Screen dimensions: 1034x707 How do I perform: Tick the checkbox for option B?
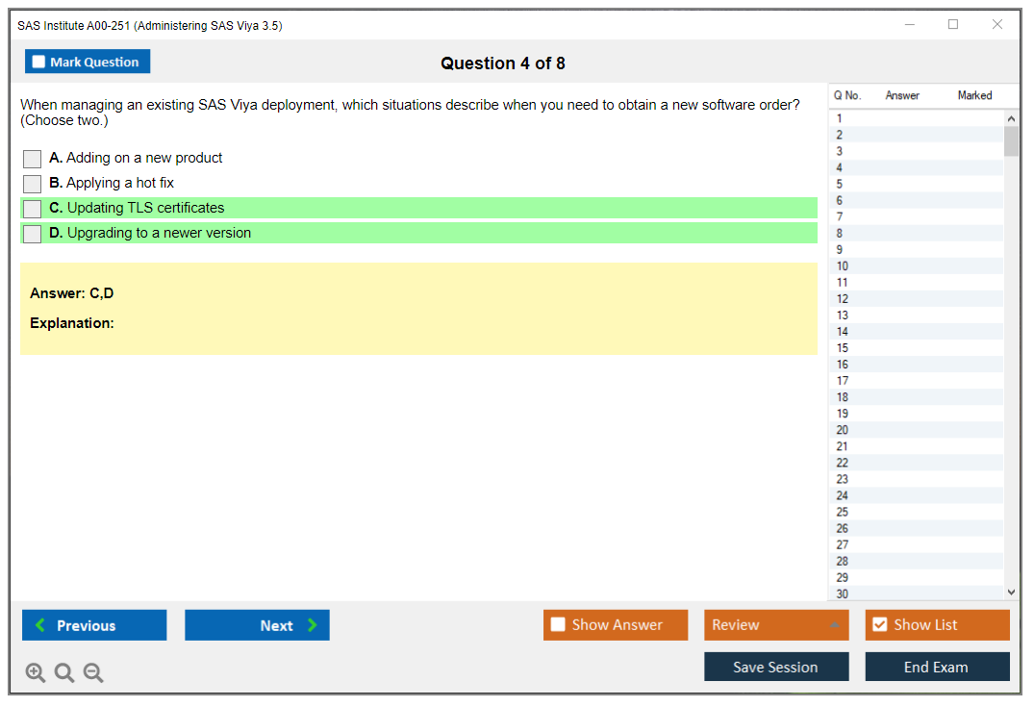point(32,184)
